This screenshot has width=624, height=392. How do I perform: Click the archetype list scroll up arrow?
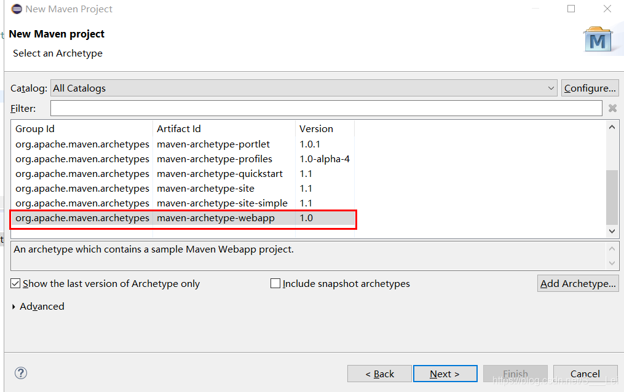coord(612,127)
